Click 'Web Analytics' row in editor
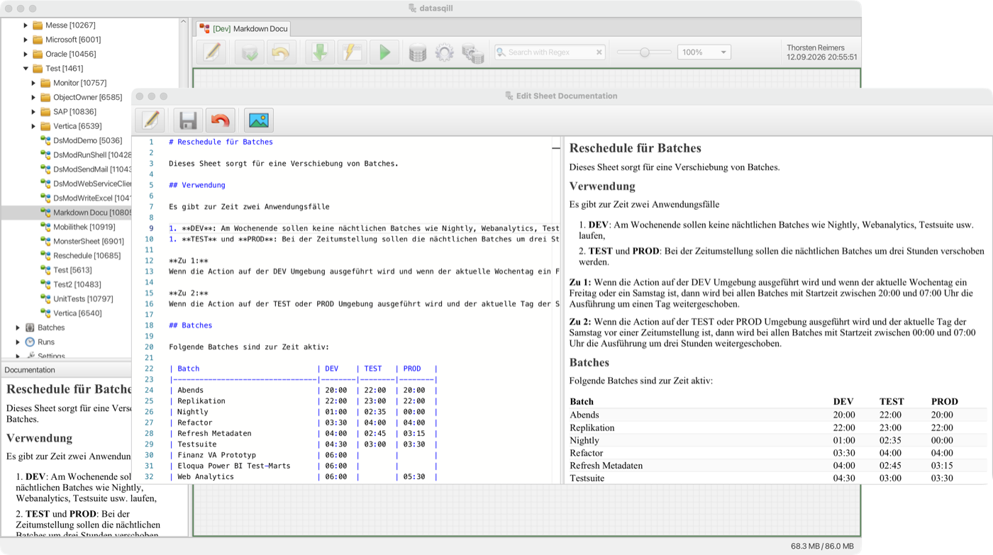 (303, 477)
